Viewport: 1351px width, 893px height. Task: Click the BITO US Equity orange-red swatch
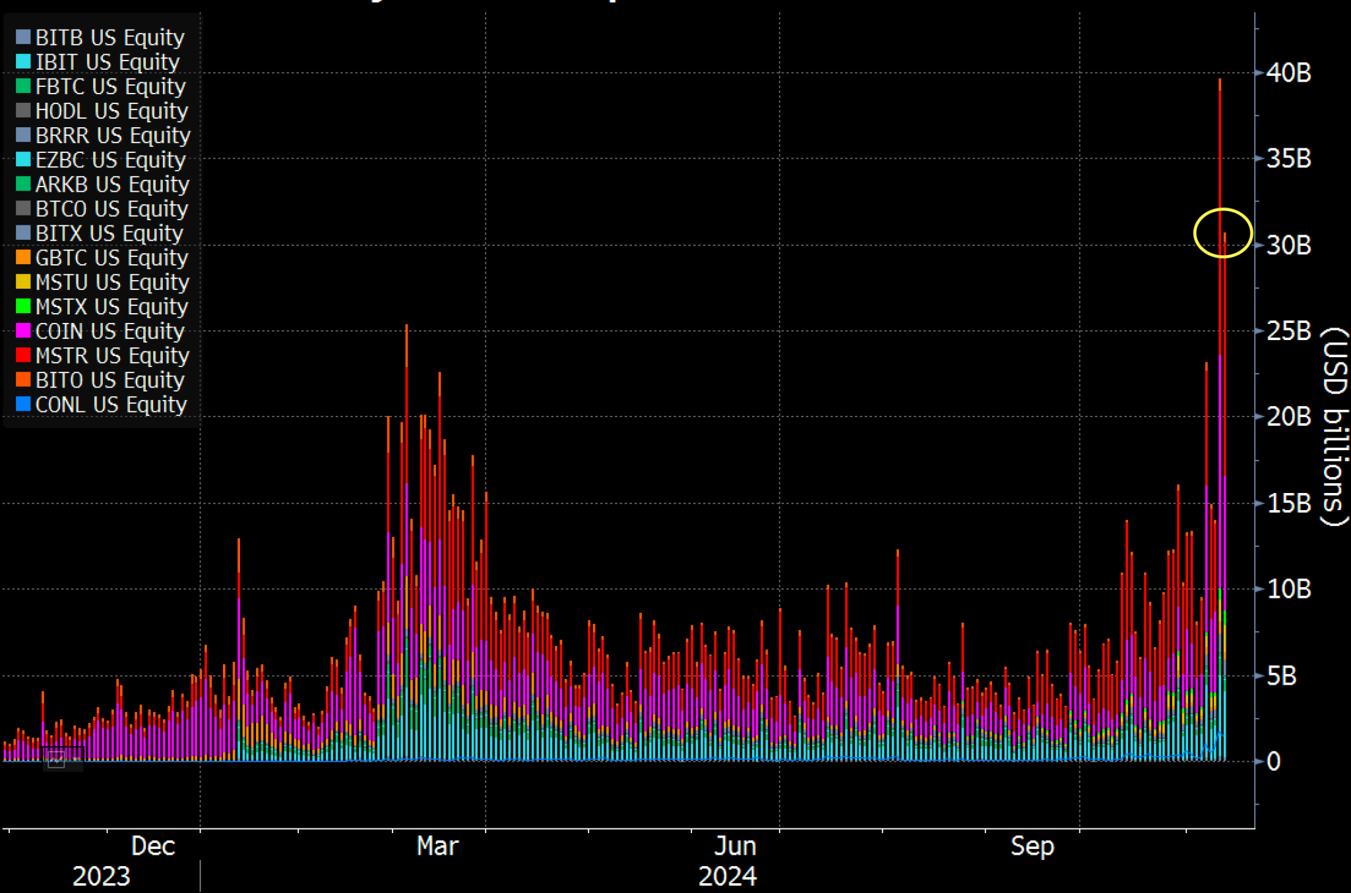[x=23, y=379]
